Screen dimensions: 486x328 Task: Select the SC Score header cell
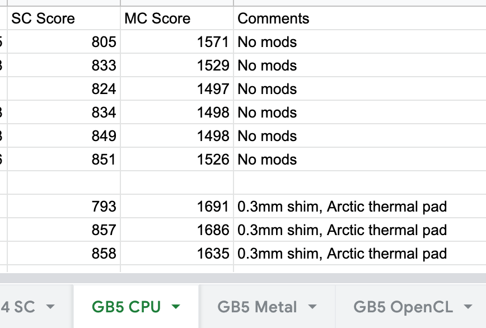tap(64, 18)
